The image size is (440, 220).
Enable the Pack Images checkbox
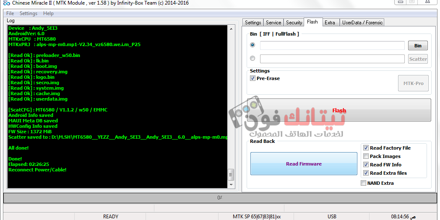366,156
